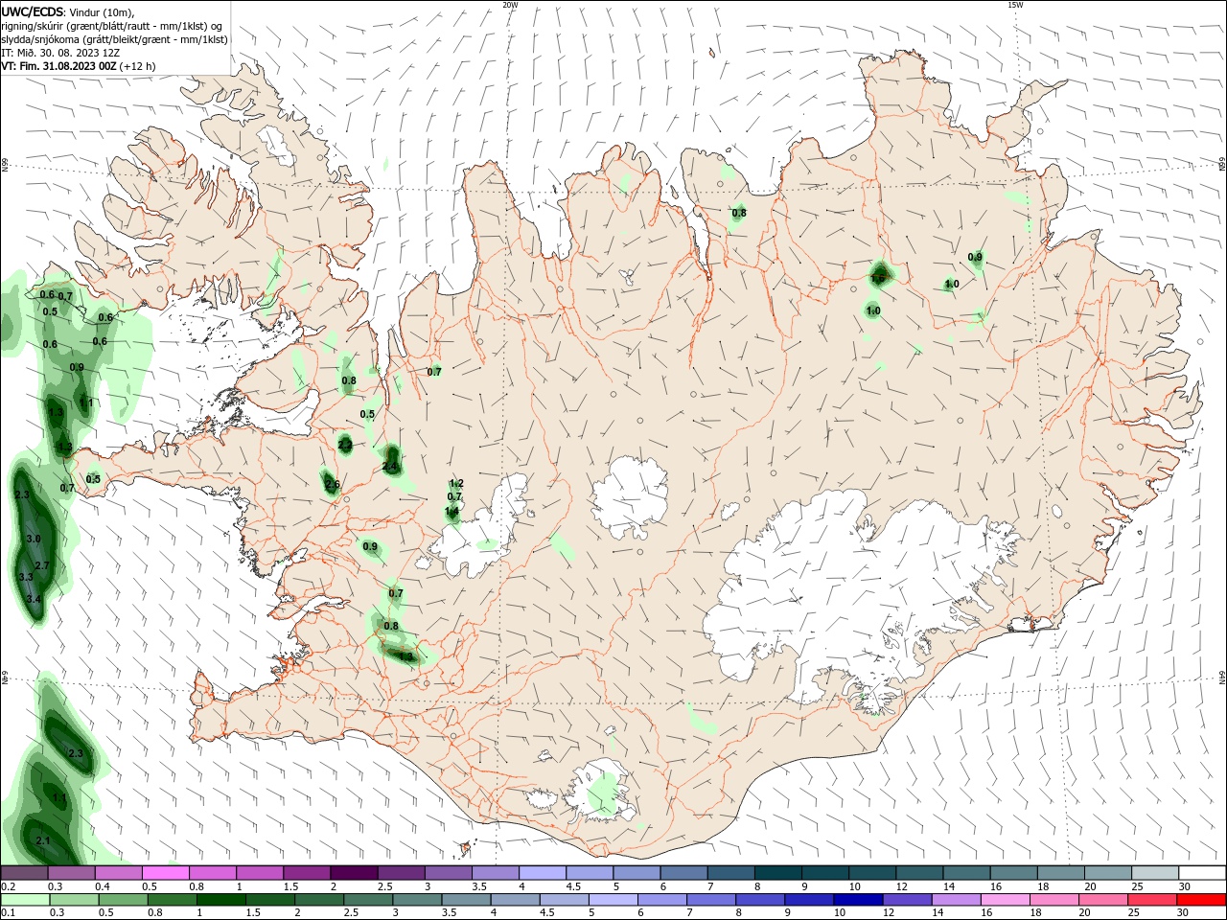Pick the red-pink swatch between 25 and 30

[x=1154, y=900]
